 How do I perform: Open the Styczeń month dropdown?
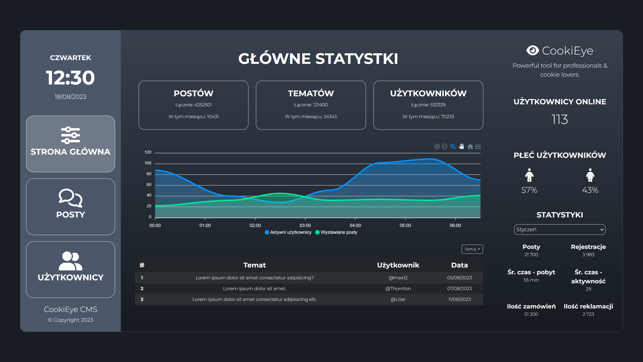pos(560,230)
